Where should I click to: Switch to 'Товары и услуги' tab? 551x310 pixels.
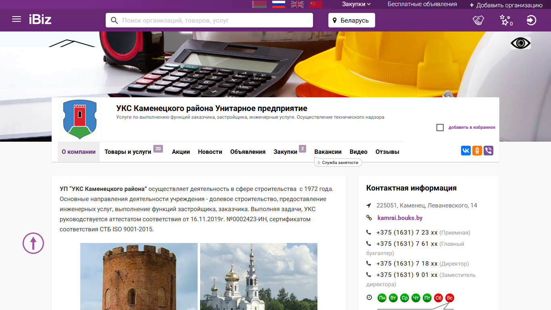128,152
